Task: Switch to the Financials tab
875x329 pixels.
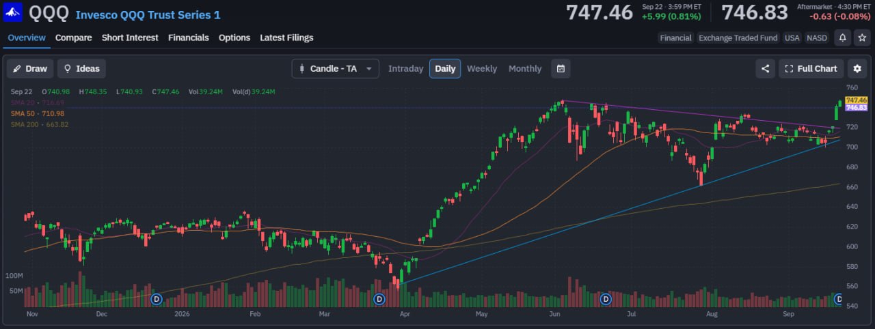Action: [x=189, y=38]
